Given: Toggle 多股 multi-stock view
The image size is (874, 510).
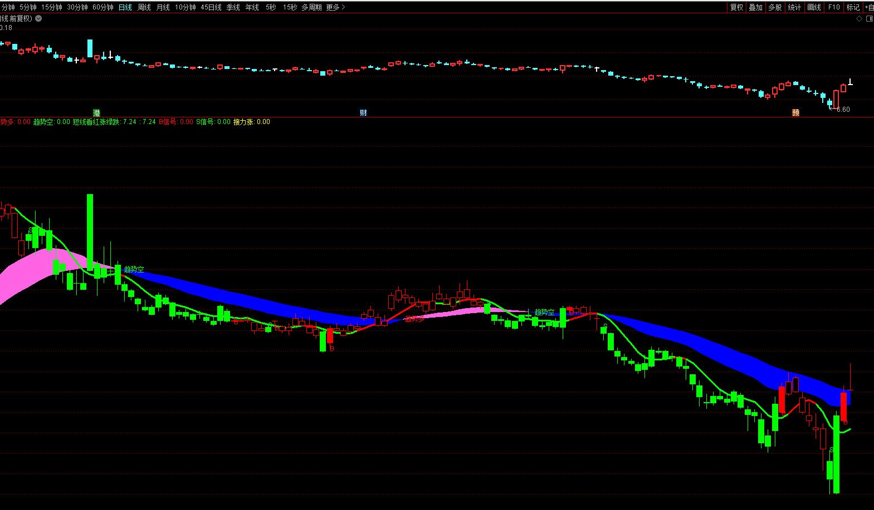Looking at the screenshot, I should coord(775,7).
